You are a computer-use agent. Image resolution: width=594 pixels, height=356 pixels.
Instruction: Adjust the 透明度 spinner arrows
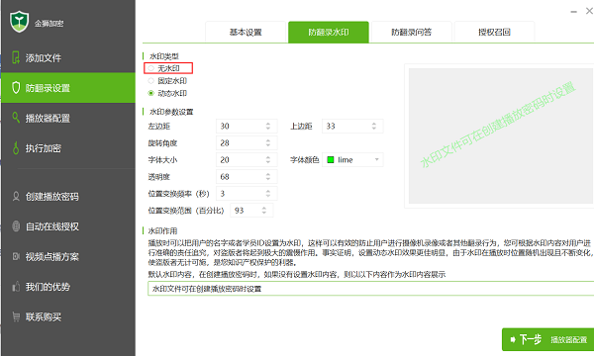click(x=268, y=177)
